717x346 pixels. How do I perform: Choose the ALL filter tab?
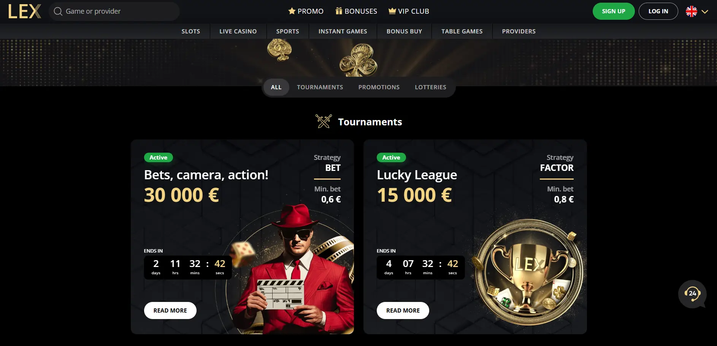pos(276,87)
